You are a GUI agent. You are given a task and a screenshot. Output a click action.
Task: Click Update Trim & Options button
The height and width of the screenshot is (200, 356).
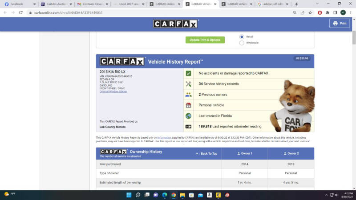(205, 40)
